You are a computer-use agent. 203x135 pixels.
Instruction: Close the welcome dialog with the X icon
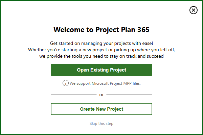(194, 10)
